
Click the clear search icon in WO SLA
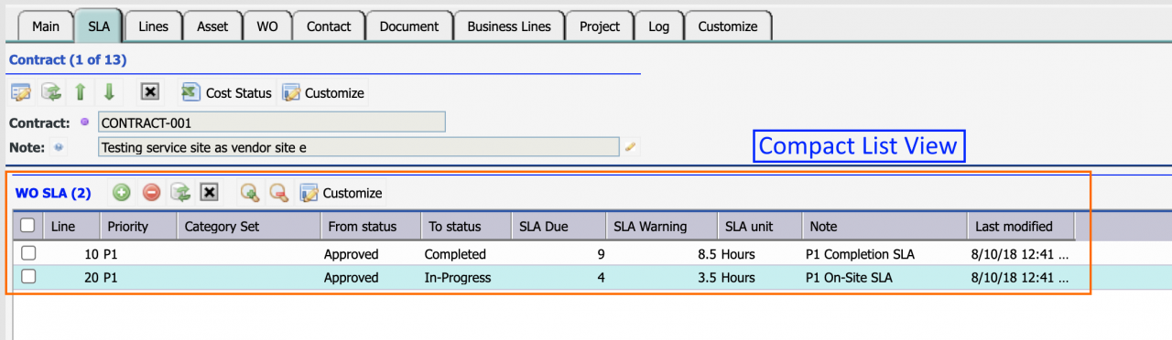coord(278,193)
